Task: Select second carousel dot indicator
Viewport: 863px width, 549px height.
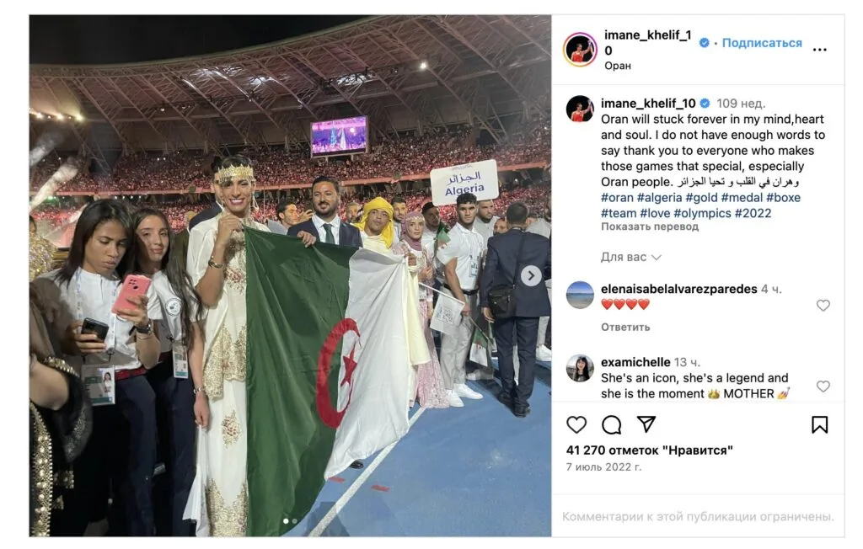Action: (294, 521)
